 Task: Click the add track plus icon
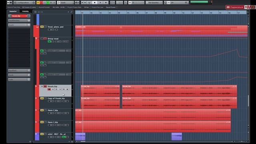tap(68, 12)
